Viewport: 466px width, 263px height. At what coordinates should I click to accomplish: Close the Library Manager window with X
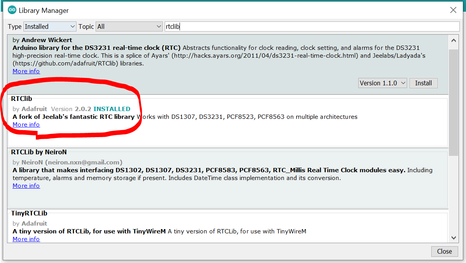click(453, 10)
